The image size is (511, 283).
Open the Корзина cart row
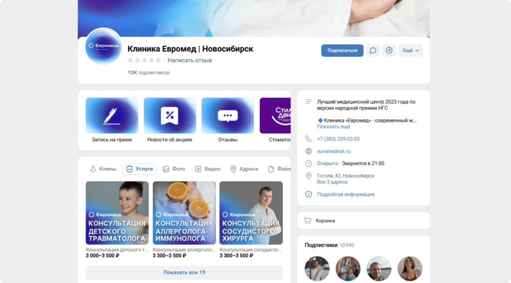click(363, 221)
